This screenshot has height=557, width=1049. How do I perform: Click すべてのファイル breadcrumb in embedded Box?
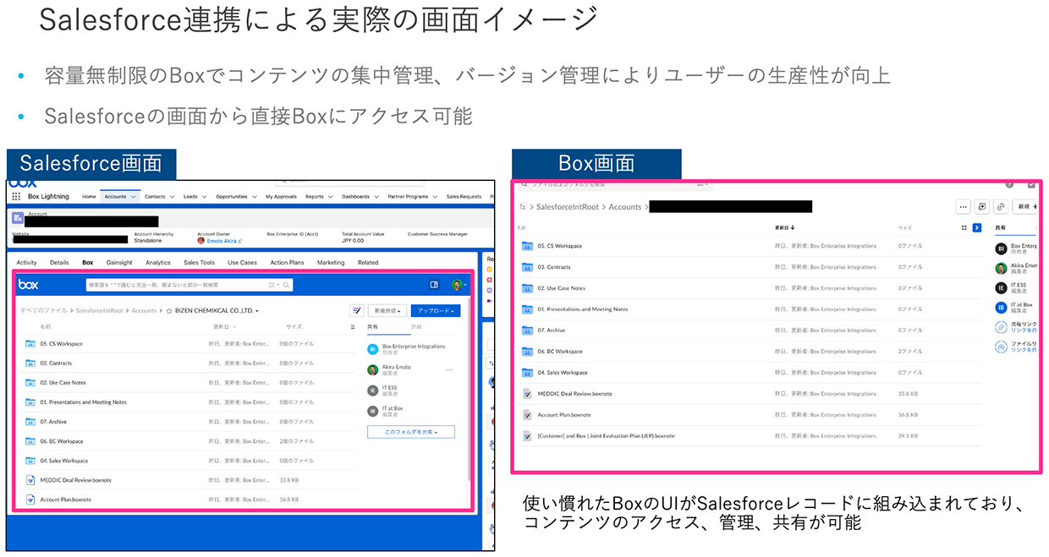[x=43, y=311]
